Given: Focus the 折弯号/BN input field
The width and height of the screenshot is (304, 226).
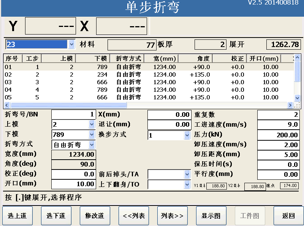Looking at the screenshot, I should tap(73, 115).
